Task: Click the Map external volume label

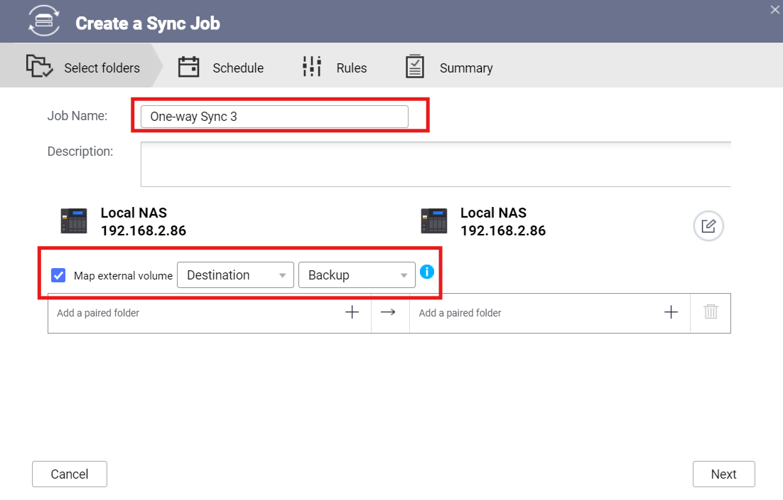Action: click(123, 276)
